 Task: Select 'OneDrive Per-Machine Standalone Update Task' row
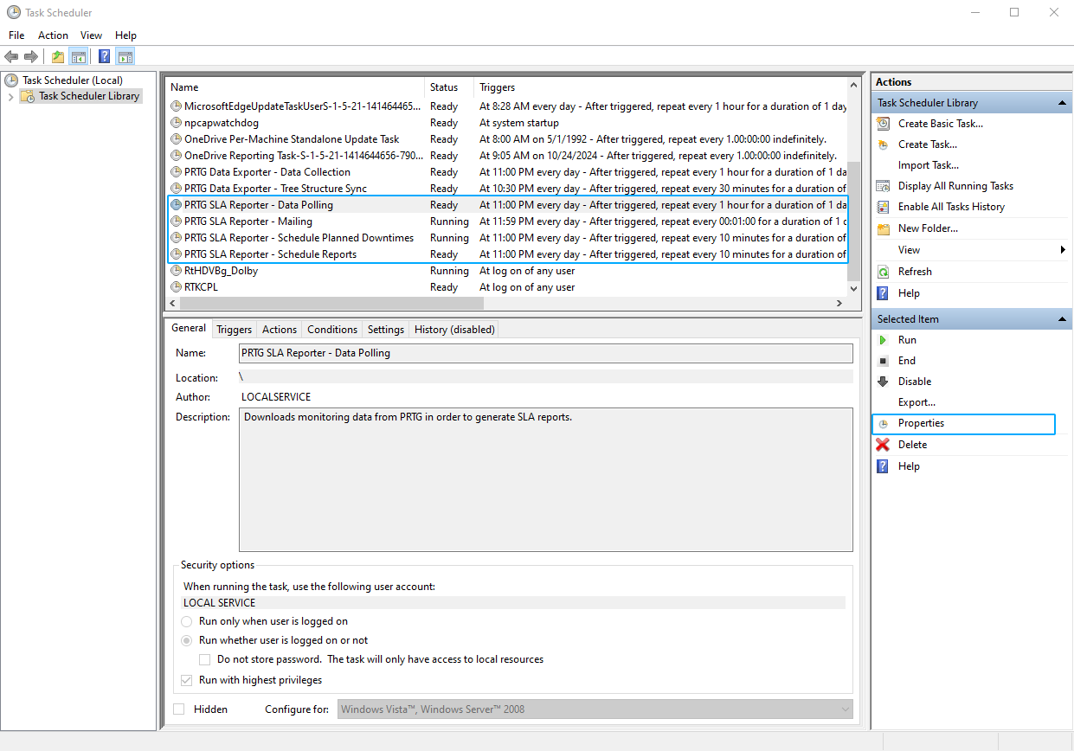pyautogui.click(x=506, y=139)
